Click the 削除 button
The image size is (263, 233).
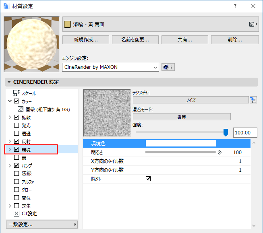coord(235,40)
